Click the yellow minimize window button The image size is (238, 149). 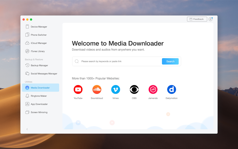(27, 20)
